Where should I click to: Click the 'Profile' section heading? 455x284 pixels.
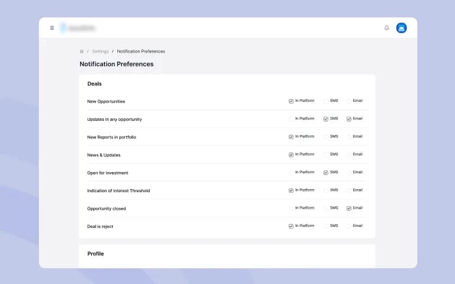click(95, 253)
